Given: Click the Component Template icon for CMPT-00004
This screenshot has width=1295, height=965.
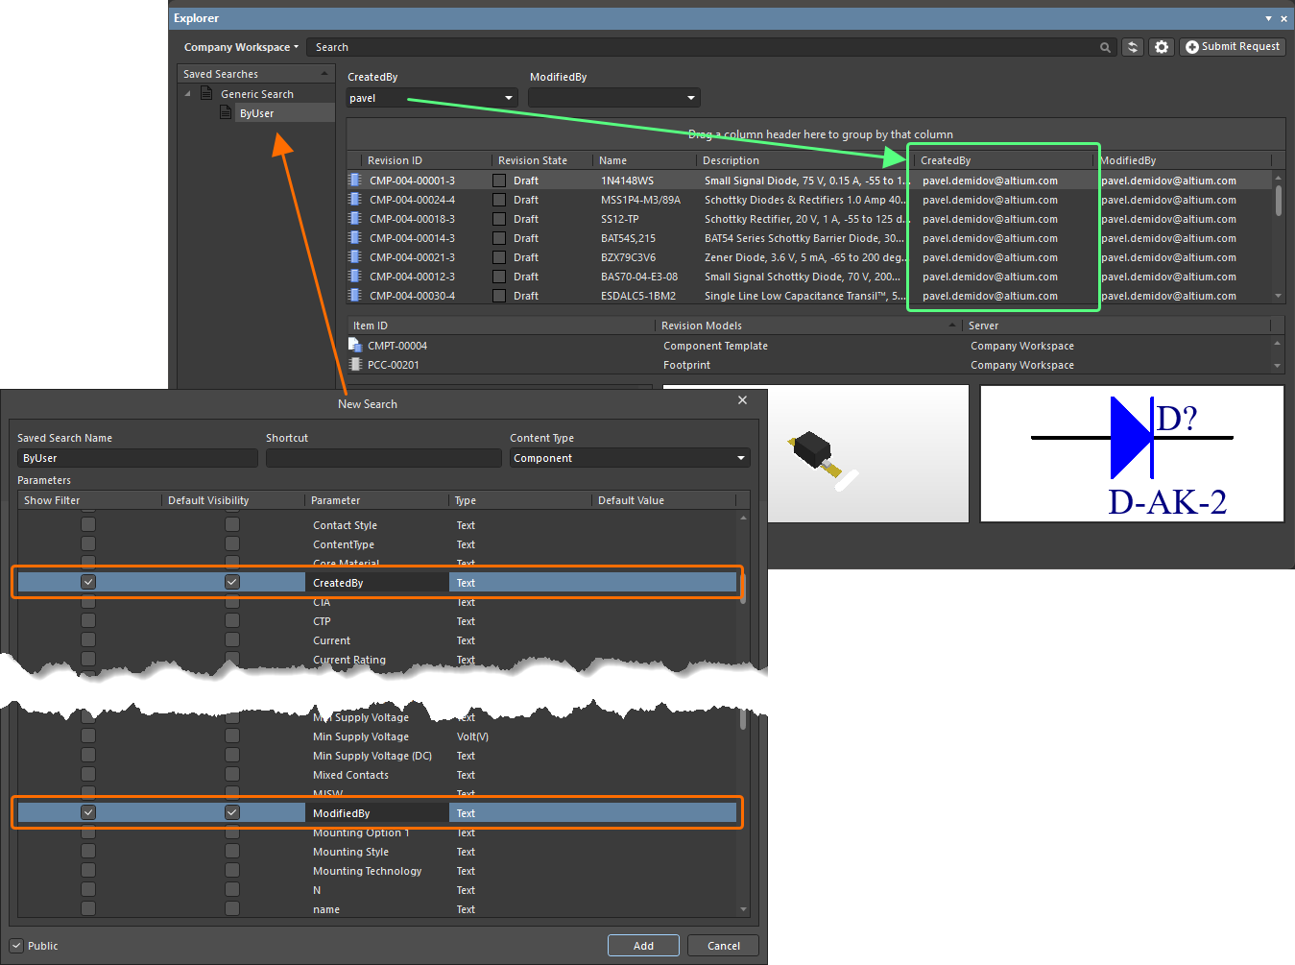Looking at the screenshot, I should (x=355, y=346).
